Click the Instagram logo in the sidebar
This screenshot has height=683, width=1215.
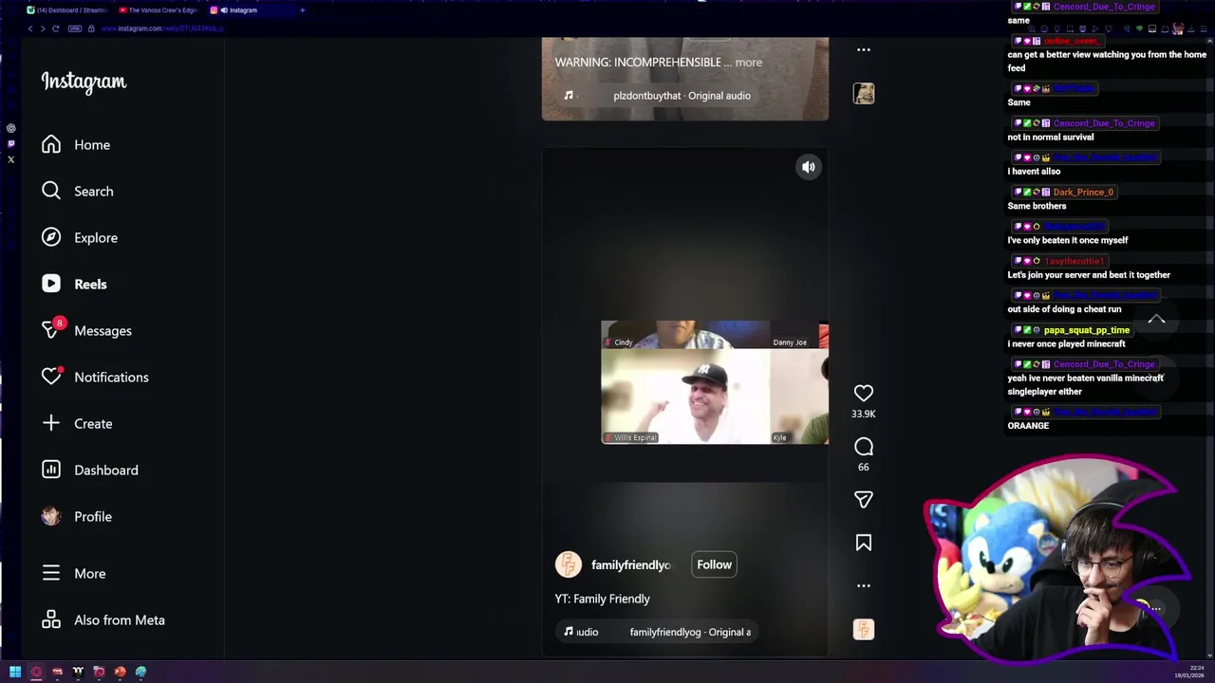[x=84, y=83]
